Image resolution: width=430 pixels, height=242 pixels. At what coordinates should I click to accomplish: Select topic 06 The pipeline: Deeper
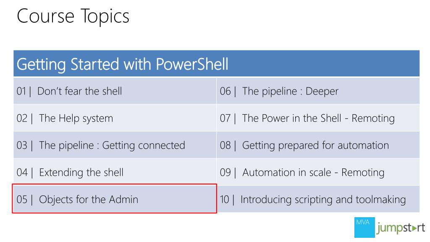[318, 91]
